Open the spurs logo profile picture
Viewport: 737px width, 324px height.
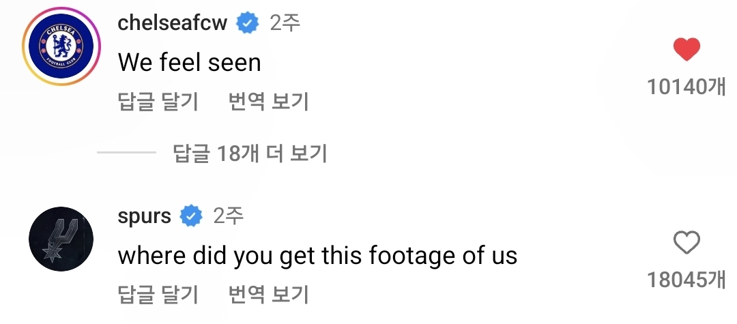click(x=61, y=239)
